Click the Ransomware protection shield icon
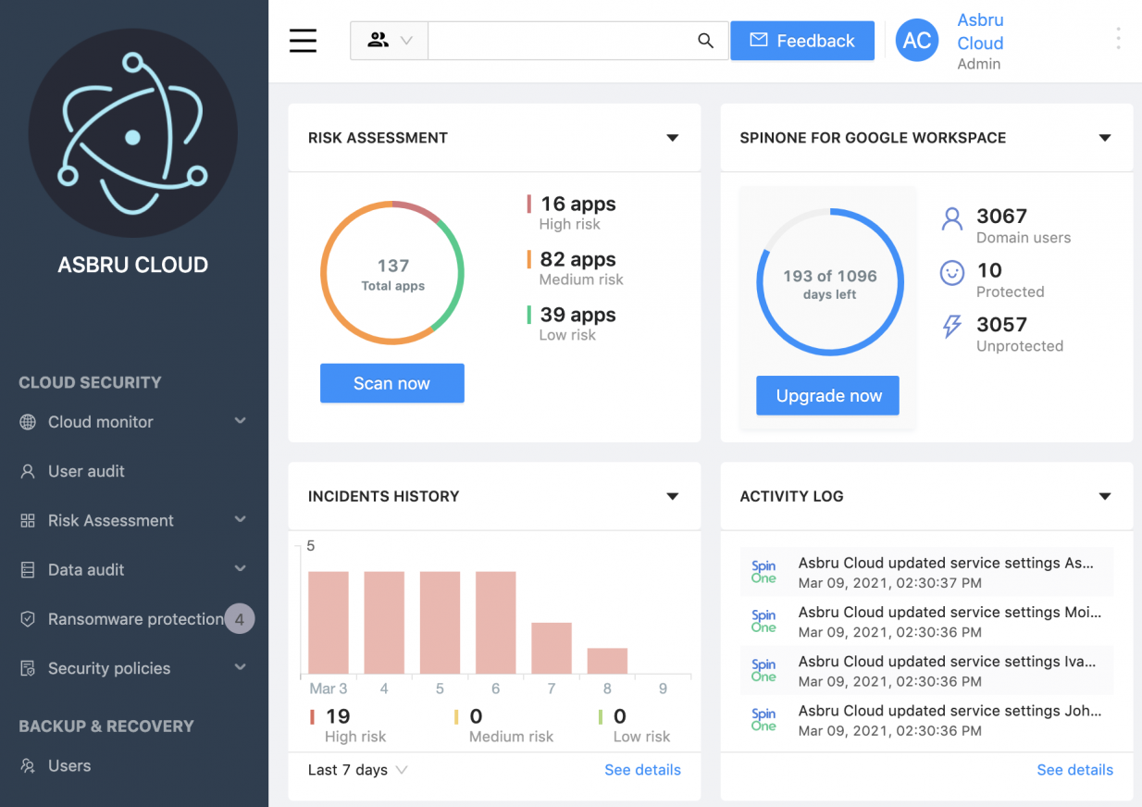Screen dimensions: 1142x807 [x=28, y=619]
